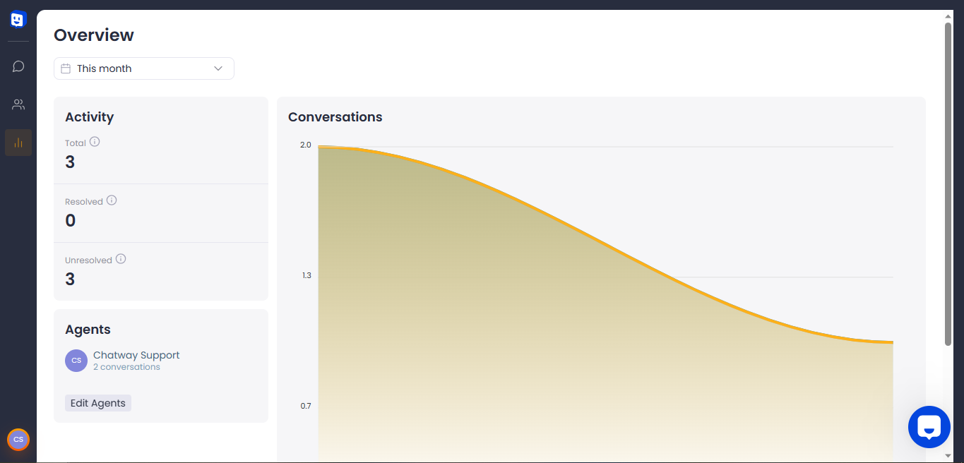Click the Total label text
This screenshot has height=463, width=964.
(76, 143)
